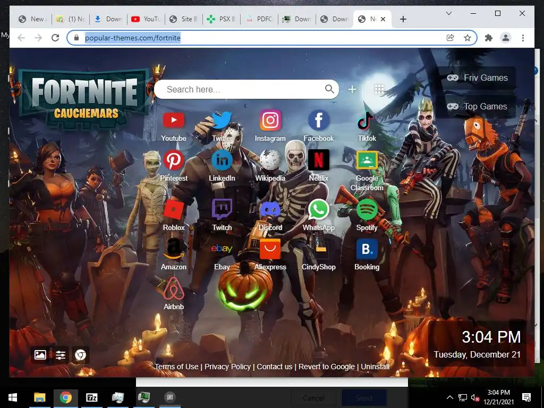This screenshot has width=544, height=408.
Task: Close the active browser tab
Action: pyautogui.click(x=383, y=19)
